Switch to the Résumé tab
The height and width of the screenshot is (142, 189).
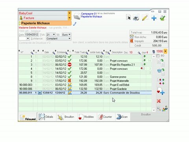28,117
